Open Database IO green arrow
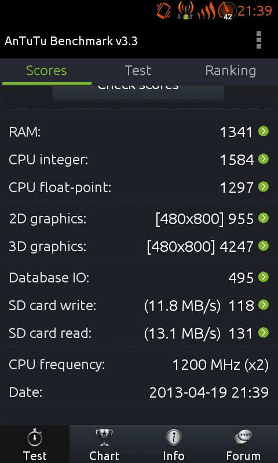Screen dimensions: 278x463 tap(263, 277)
